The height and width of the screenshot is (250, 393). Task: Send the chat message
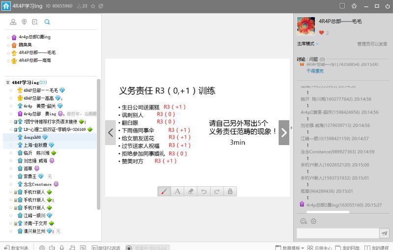[x=384, y=233]
